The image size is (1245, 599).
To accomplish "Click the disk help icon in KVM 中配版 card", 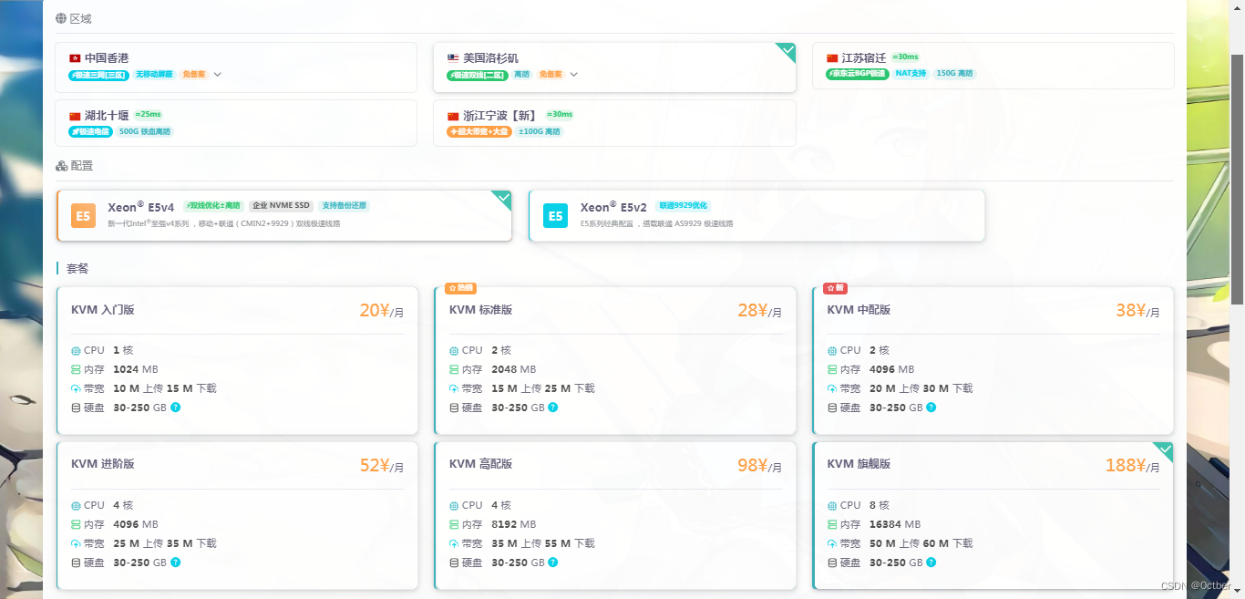I will coord(931,408).
